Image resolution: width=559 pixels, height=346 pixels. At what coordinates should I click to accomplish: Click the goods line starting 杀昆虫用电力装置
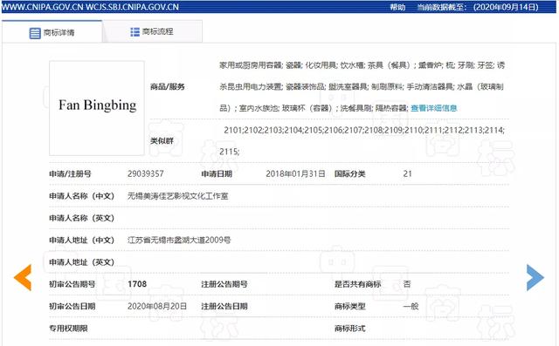point(361,87)
